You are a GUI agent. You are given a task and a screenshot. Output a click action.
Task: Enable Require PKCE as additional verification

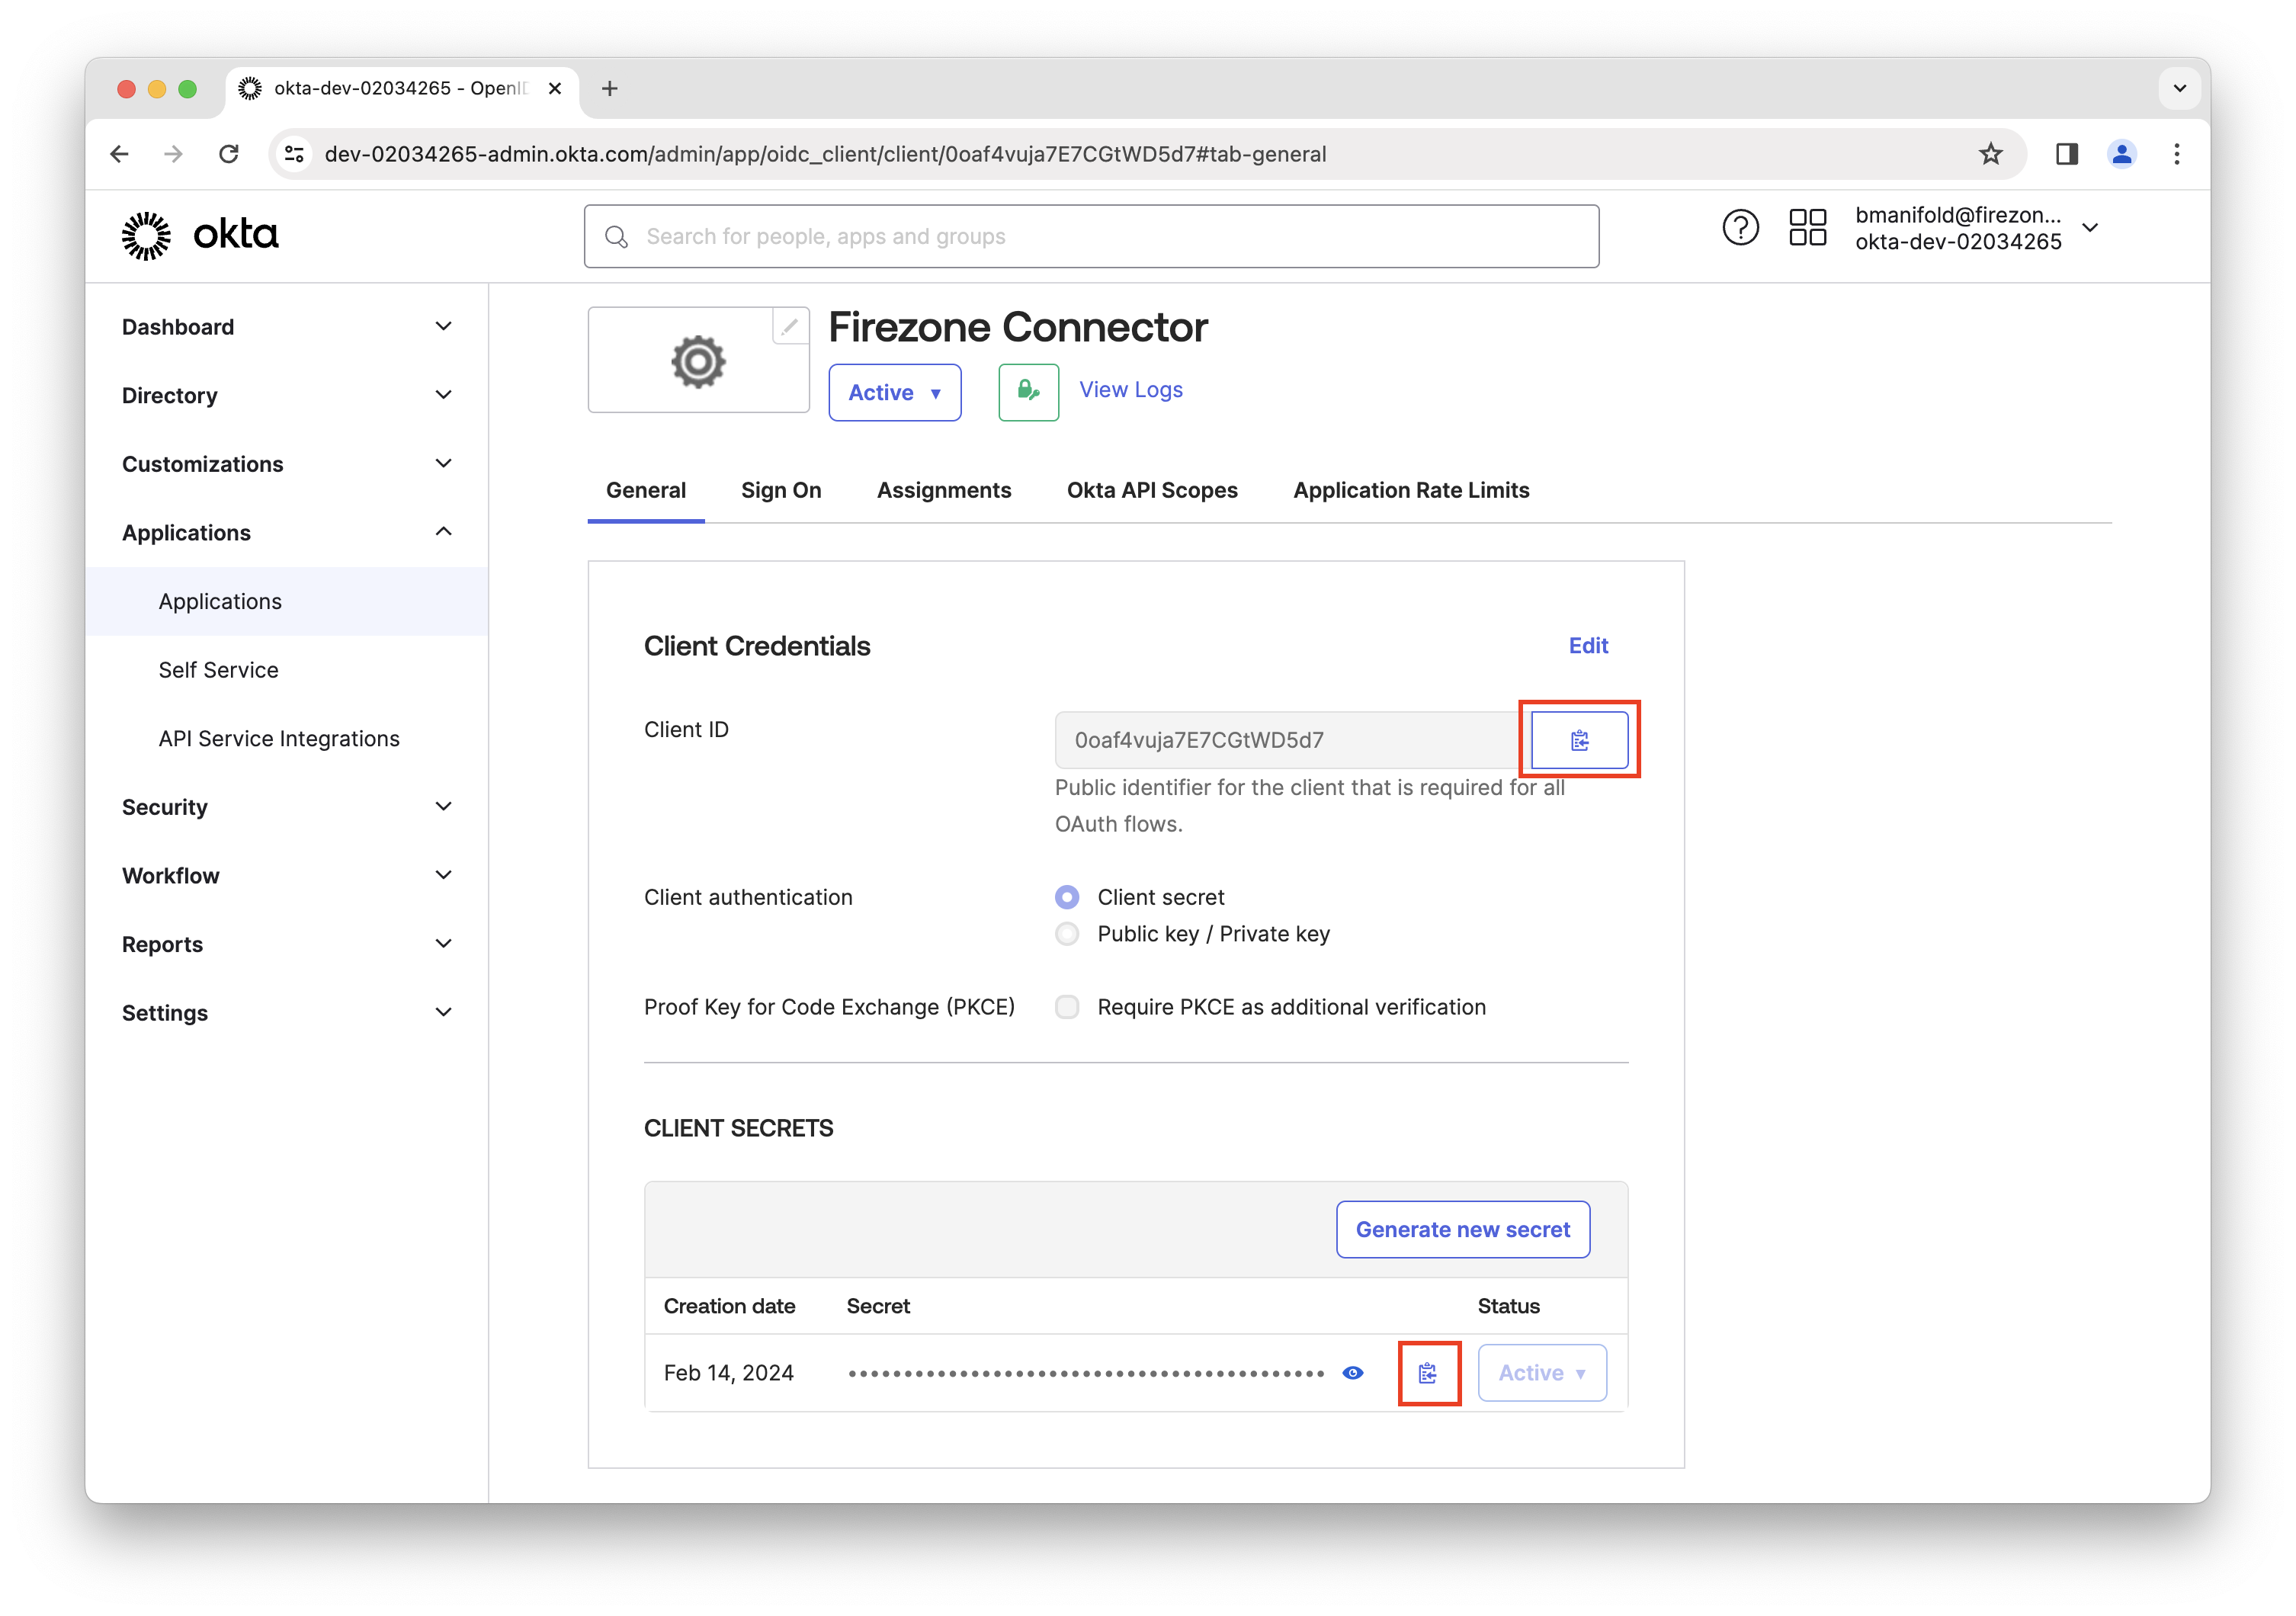[1067, 1007]
